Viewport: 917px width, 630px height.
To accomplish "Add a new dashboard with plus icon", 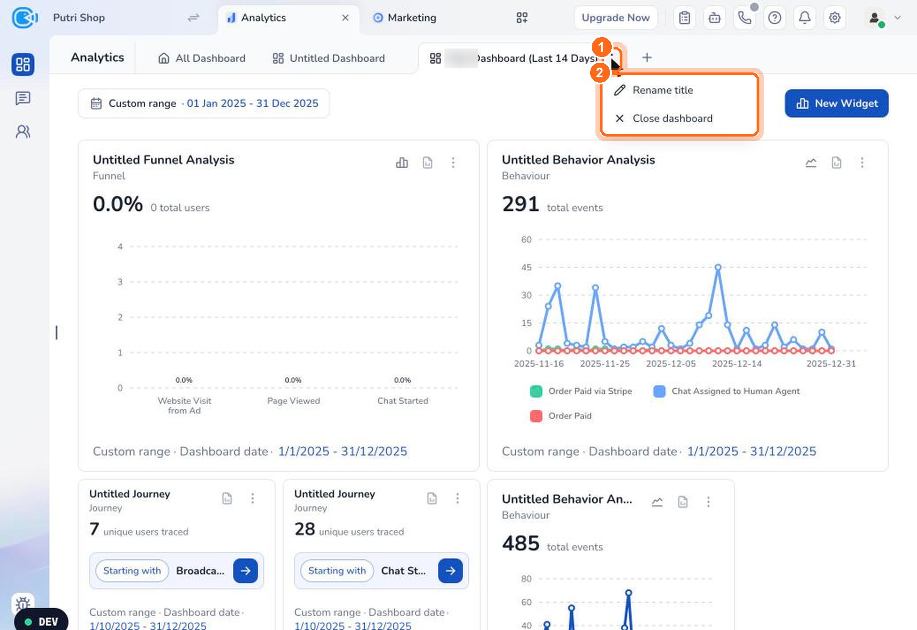I will pos(647,57).
